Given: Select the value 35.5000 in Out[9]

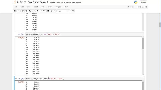Looking at the screenshot, I should coord(36,60).
